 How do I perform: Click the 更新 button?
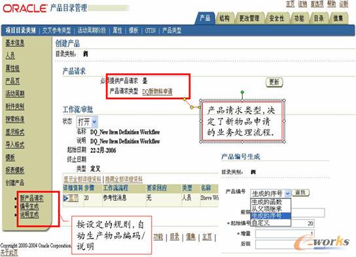pos(274,82)
